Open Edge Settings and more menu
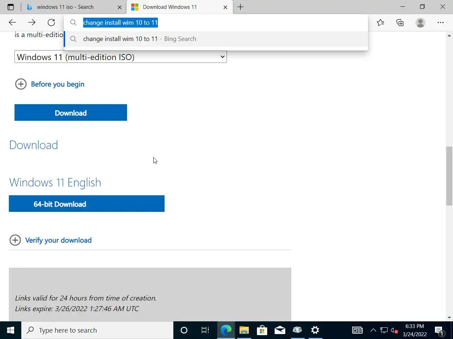453x339 pixels. [x=441, y=23]
